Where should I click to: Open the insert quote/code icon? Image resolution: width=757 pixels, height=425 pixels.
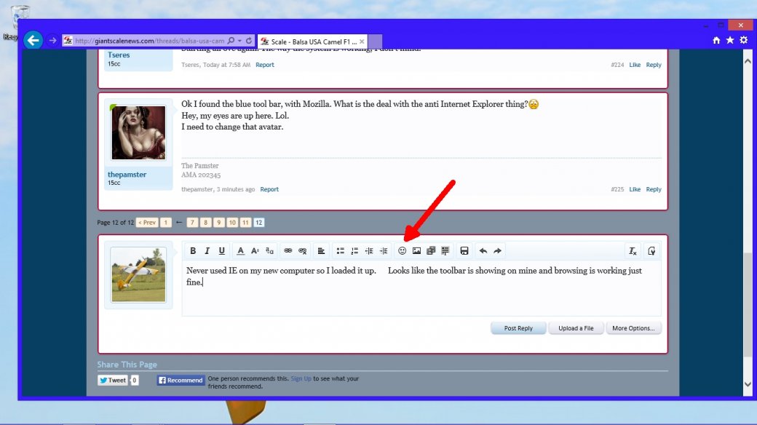[445, 250]
